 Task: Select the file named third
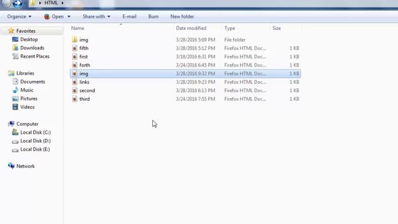85,99
